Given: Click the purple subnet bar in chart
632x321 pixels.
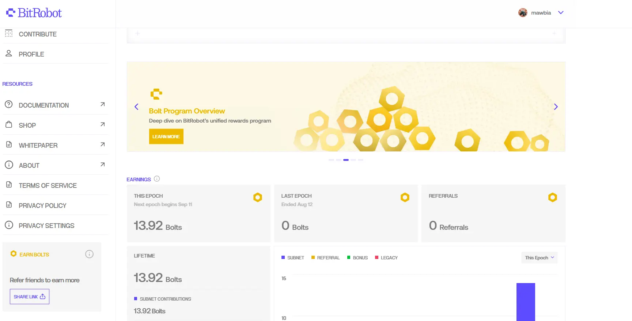Looking at the screenshot, I should tap(526, 302).
